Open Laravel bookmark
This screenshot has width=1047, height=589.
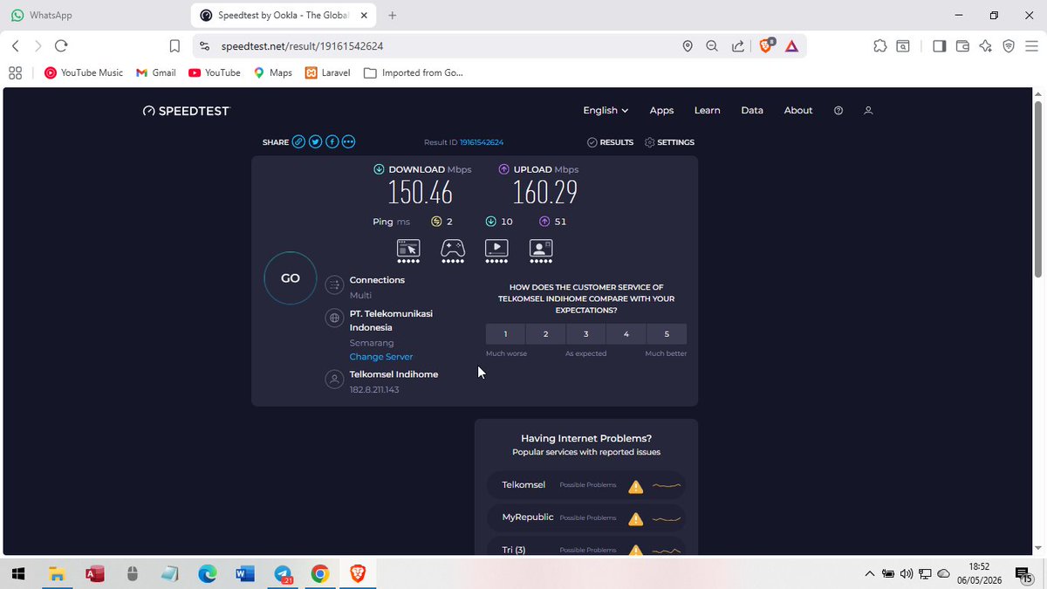tap(327, 73)
